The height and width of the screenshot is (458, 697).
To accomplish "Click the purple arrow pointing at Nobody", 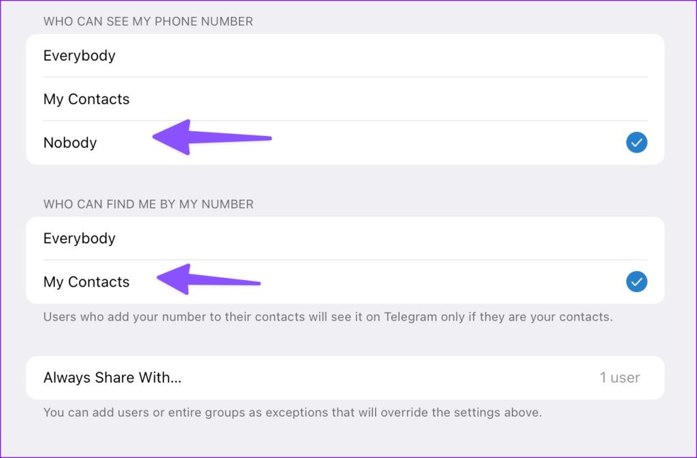I will pos(212,137).
